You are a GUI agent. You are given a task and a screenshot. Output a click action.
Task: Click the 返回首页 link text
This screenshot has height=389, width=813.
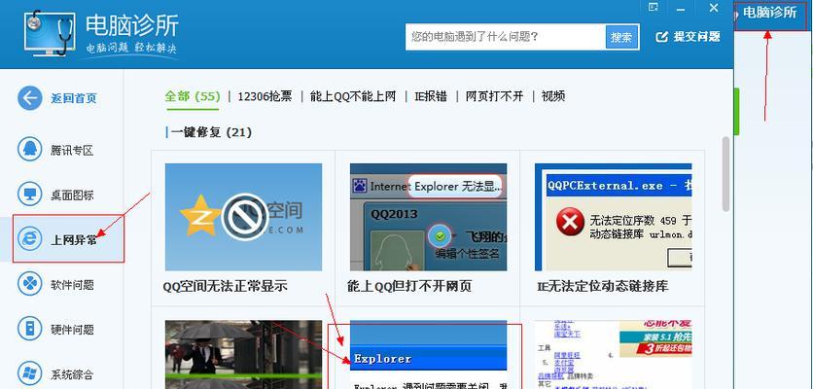pos(74,98)
